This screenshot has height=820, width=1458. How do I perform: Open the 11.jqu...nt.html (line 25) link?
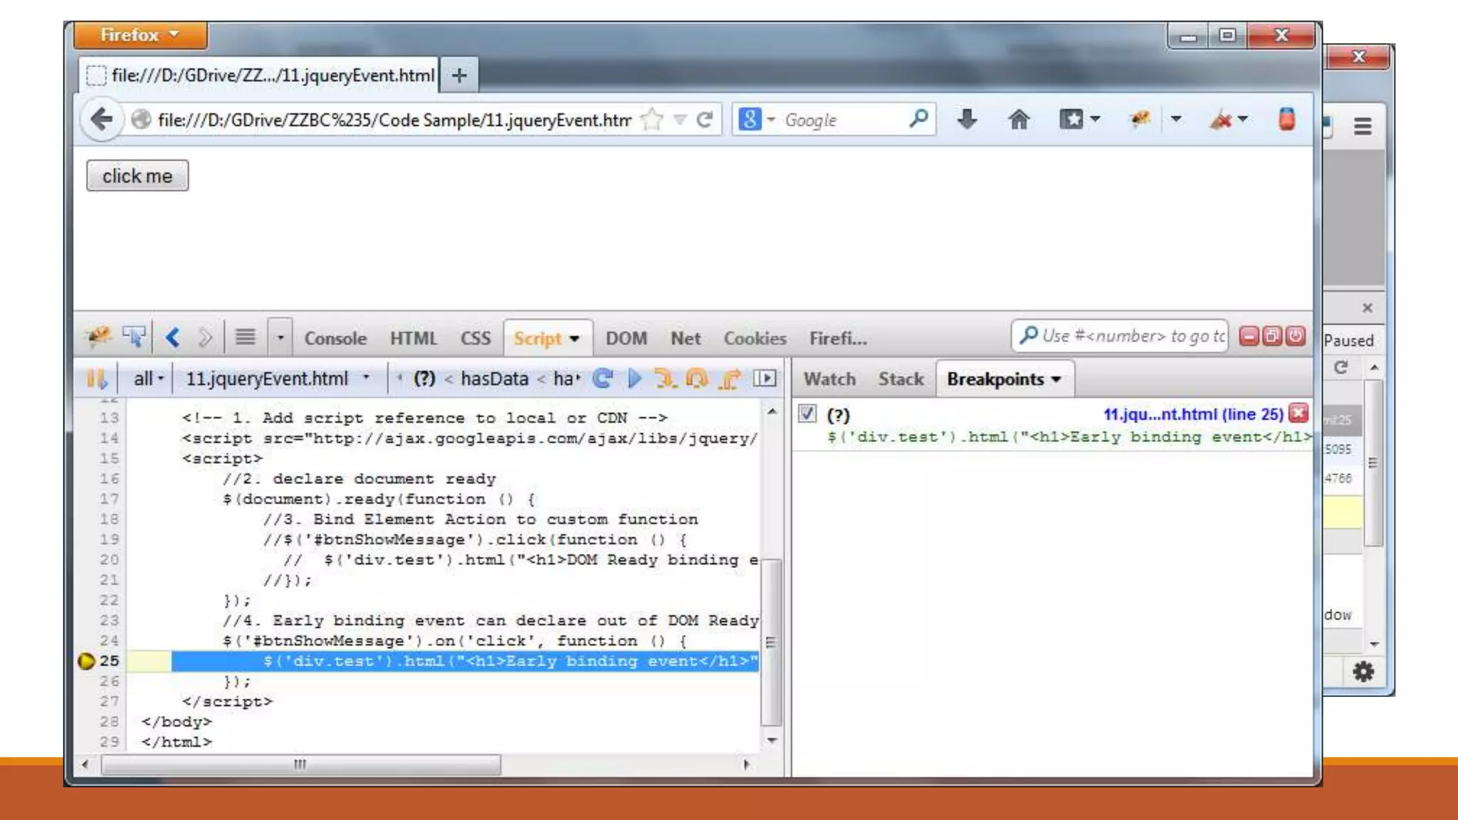point(1193,414)
